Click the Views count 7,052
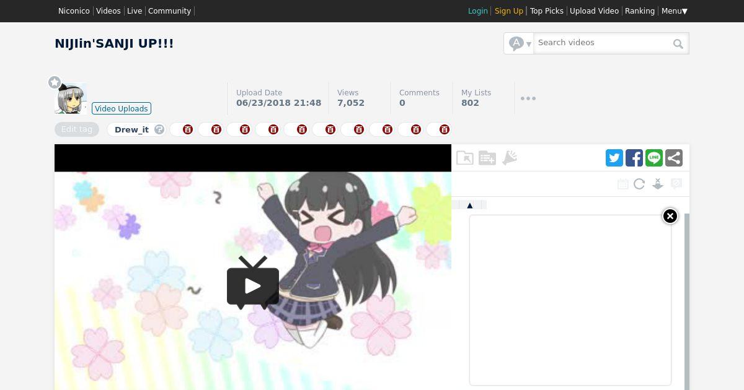The image size is (744, 390). (x=351, y=103)
